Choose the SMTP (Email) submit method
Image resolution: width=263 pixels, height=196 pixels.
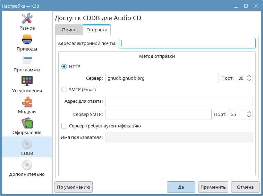(64, 89)
